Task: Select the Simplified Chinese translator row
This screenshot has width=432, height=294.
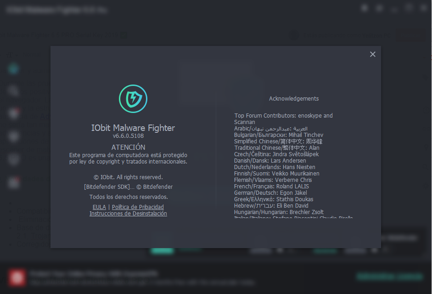Action: (278, 141)
